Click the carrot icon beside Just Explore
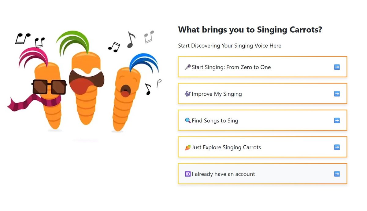Screen dimensions: 367x211 pos(188,147)
